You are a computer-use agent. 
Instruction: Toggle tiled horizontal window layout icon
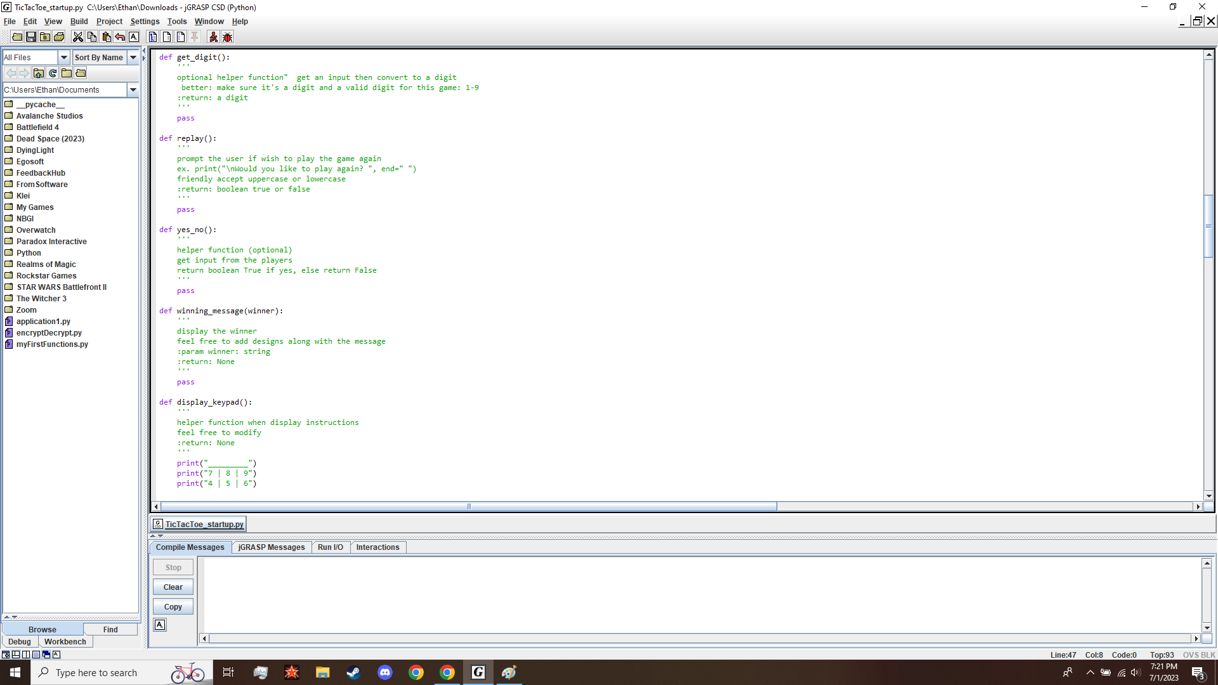(16, 655)
